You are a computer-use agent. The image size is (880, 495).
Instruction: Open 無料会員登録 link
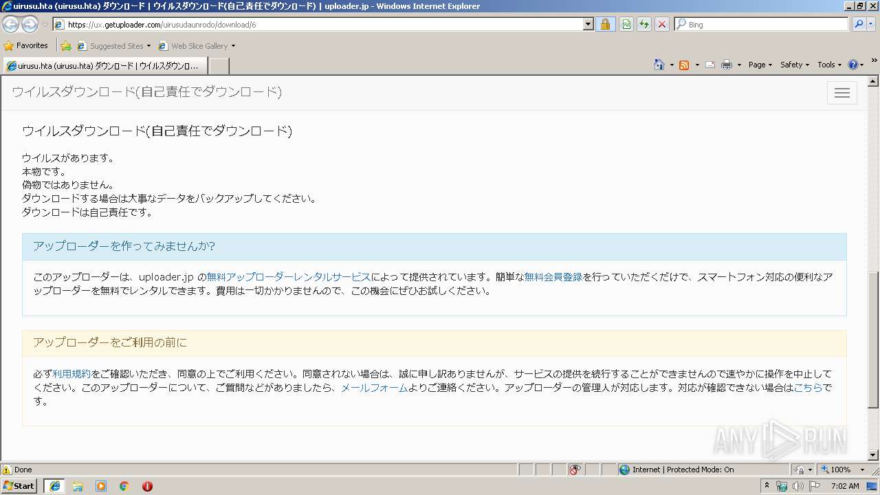point(553,277)
